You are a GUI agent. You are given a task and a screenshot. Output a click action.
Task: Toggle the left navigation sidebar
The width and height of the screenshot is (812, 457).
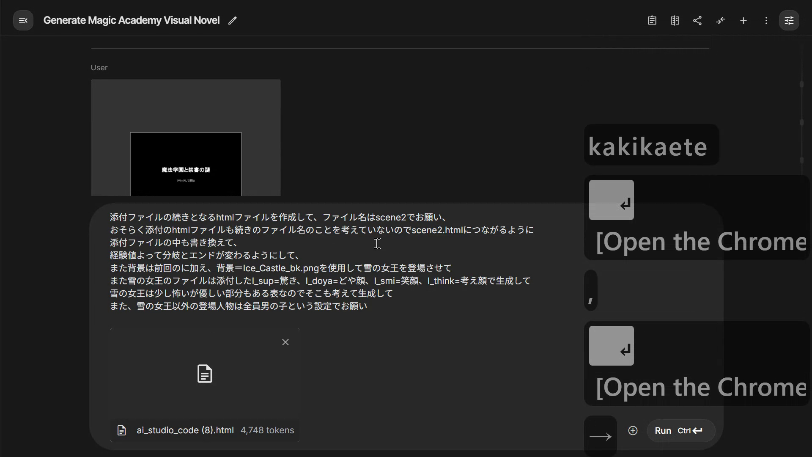tap(23, 21)
